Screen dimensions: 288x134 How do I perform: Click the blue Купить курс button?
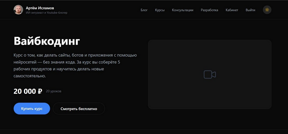(32, 109)
